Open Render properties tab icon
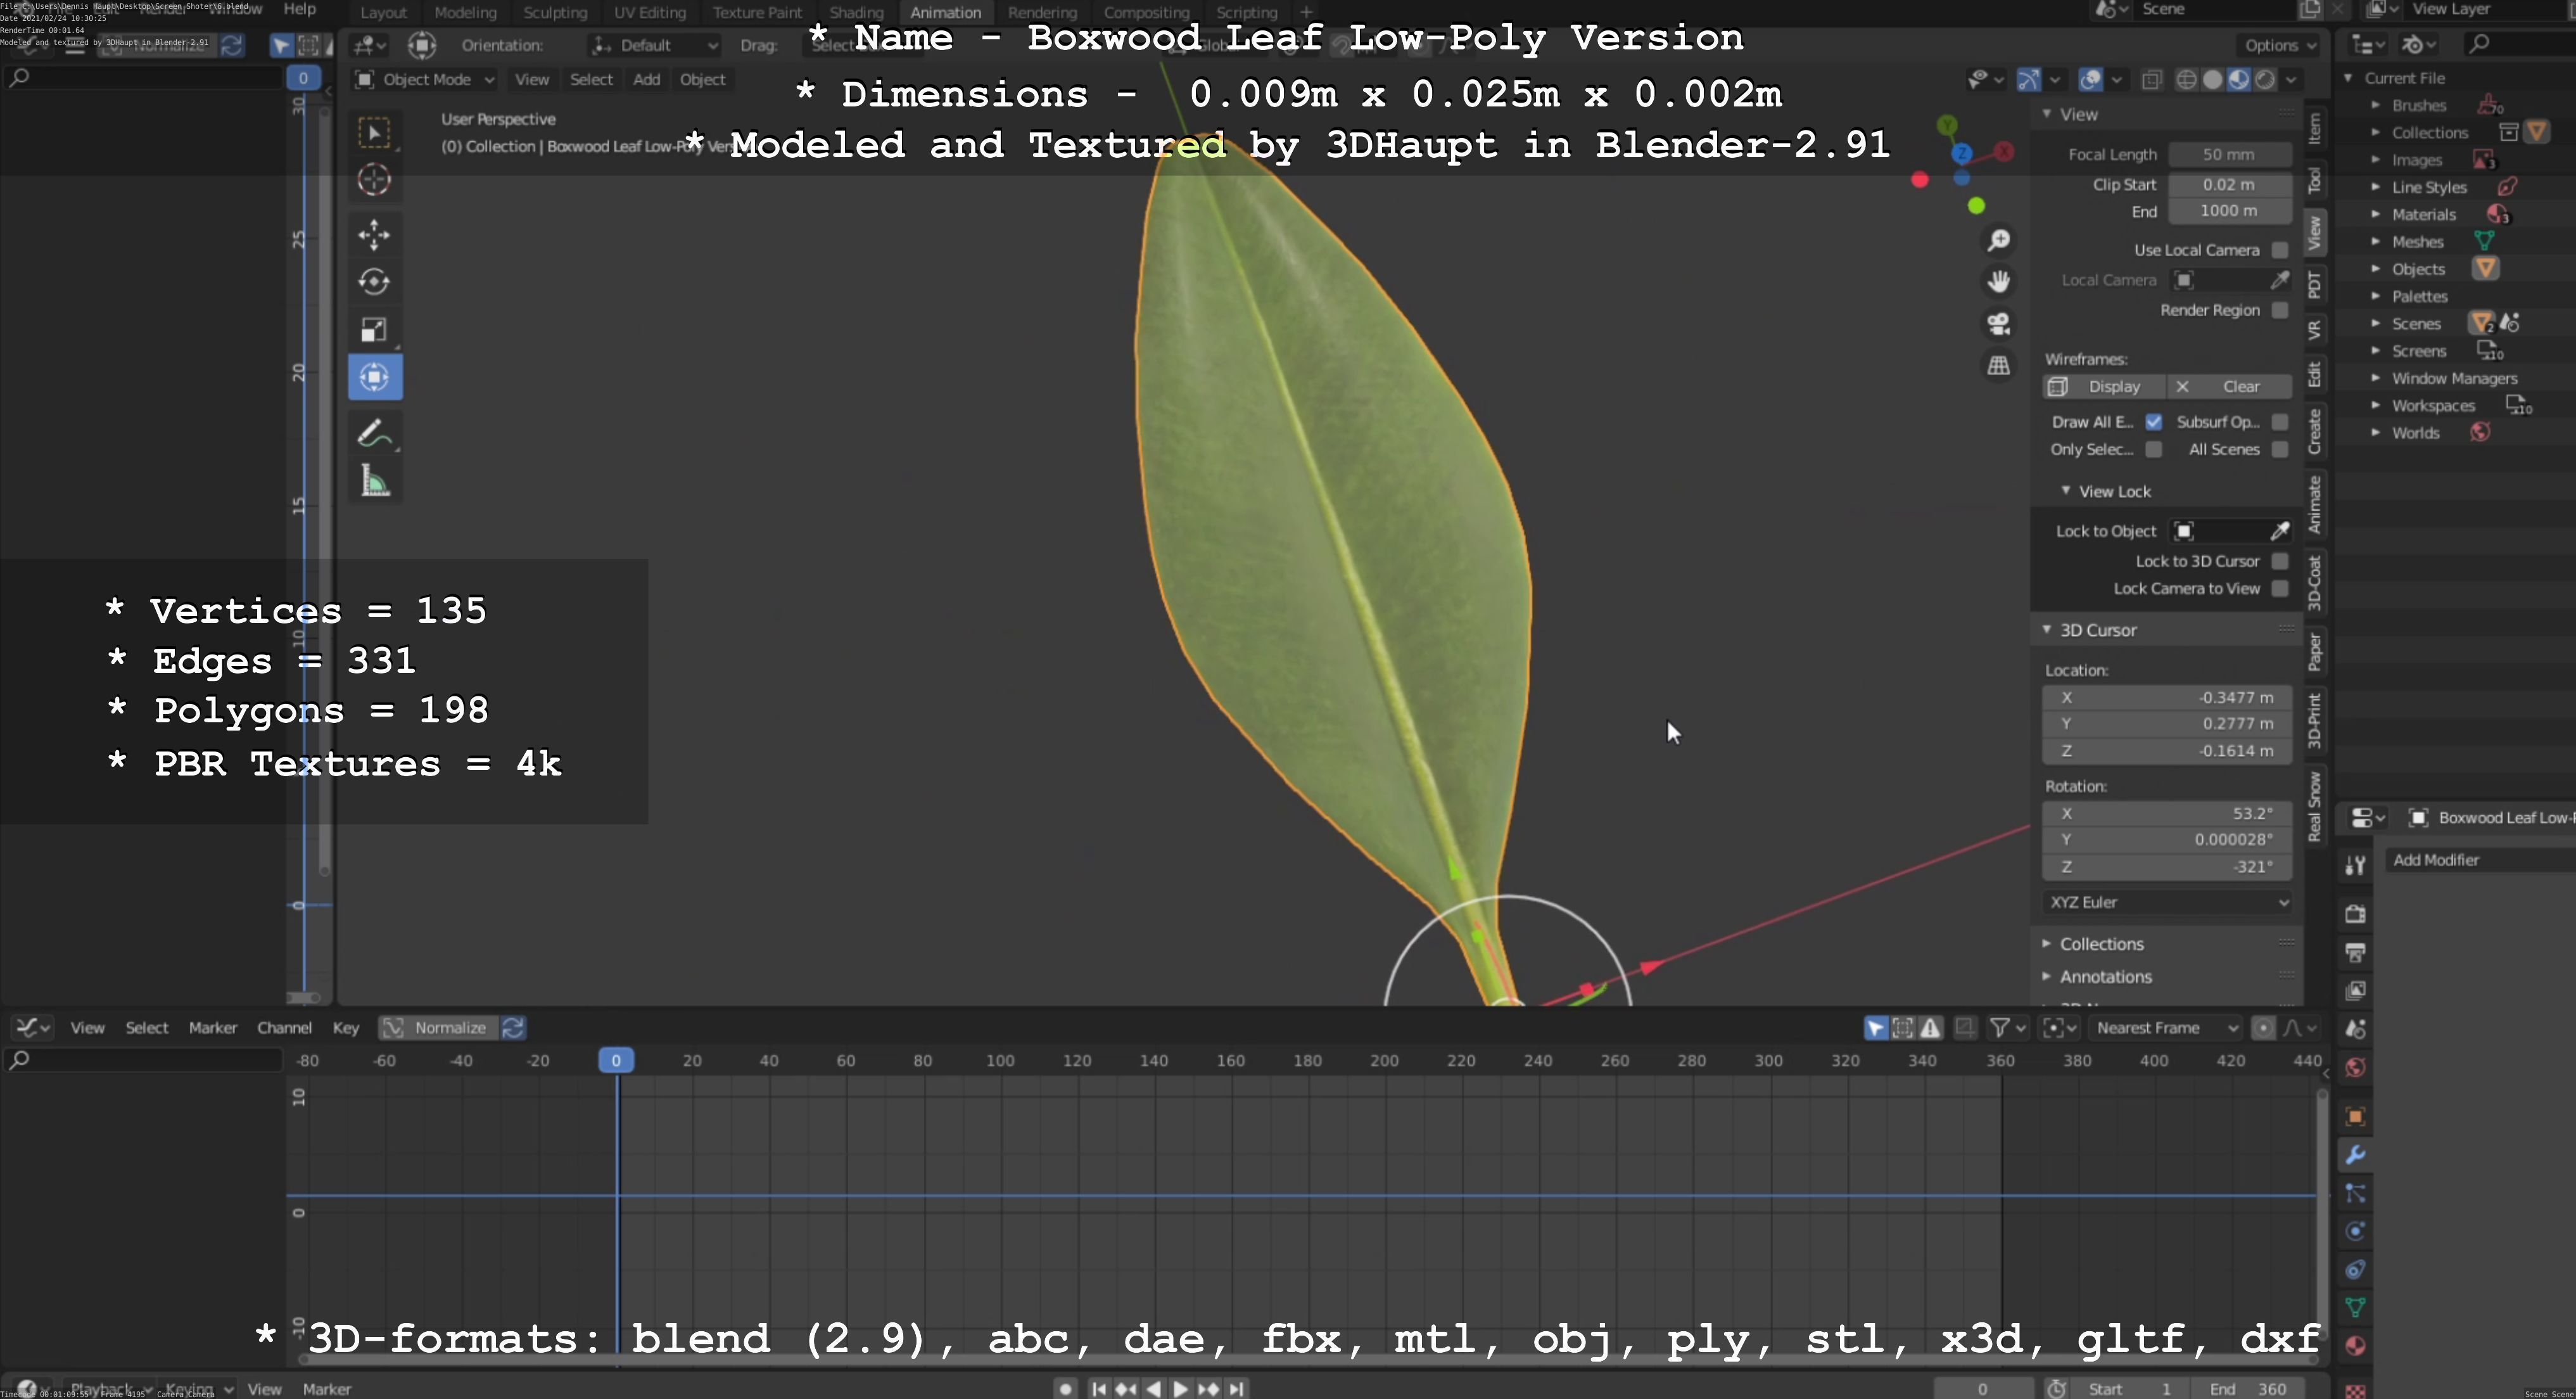The image size is (2576, 1399). 2355,914
